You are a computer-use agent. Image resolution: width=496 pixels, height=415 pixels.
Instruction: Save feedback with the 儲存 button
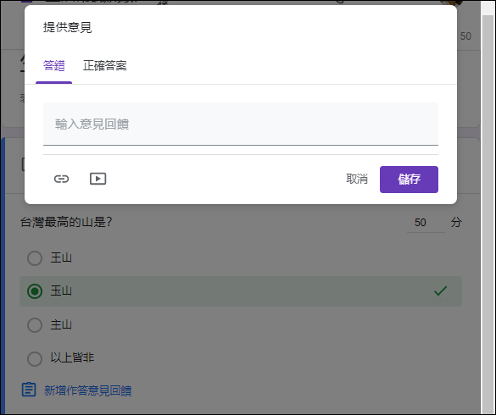409,180
